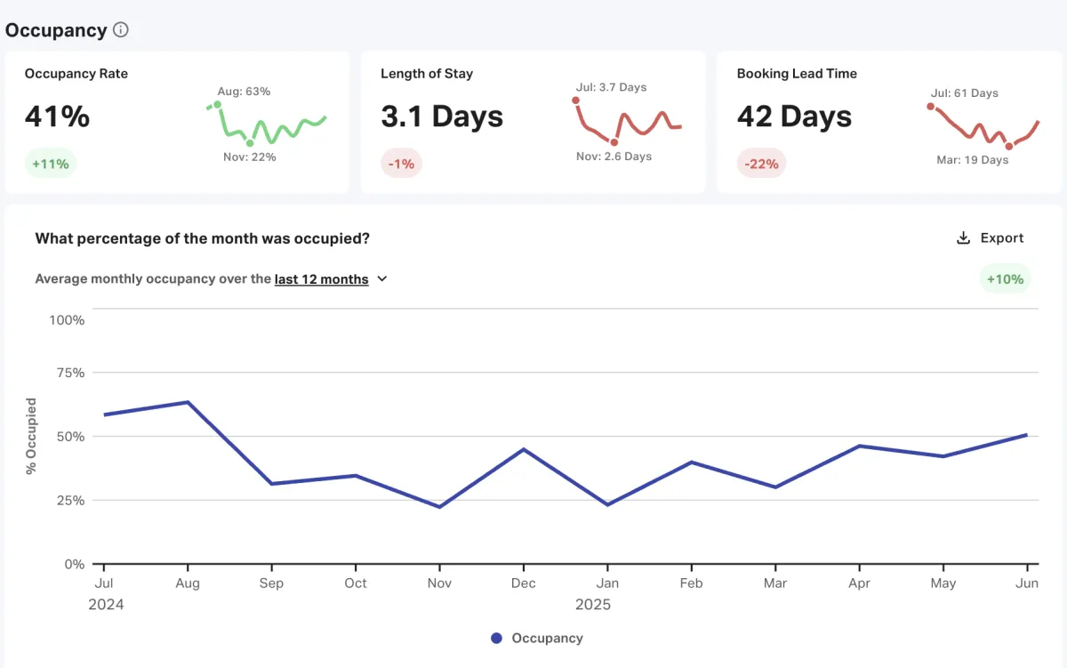Screen dimensions: 1067x668
Task: Toggle the Occupancy legend series
Action: pos(547,638)
